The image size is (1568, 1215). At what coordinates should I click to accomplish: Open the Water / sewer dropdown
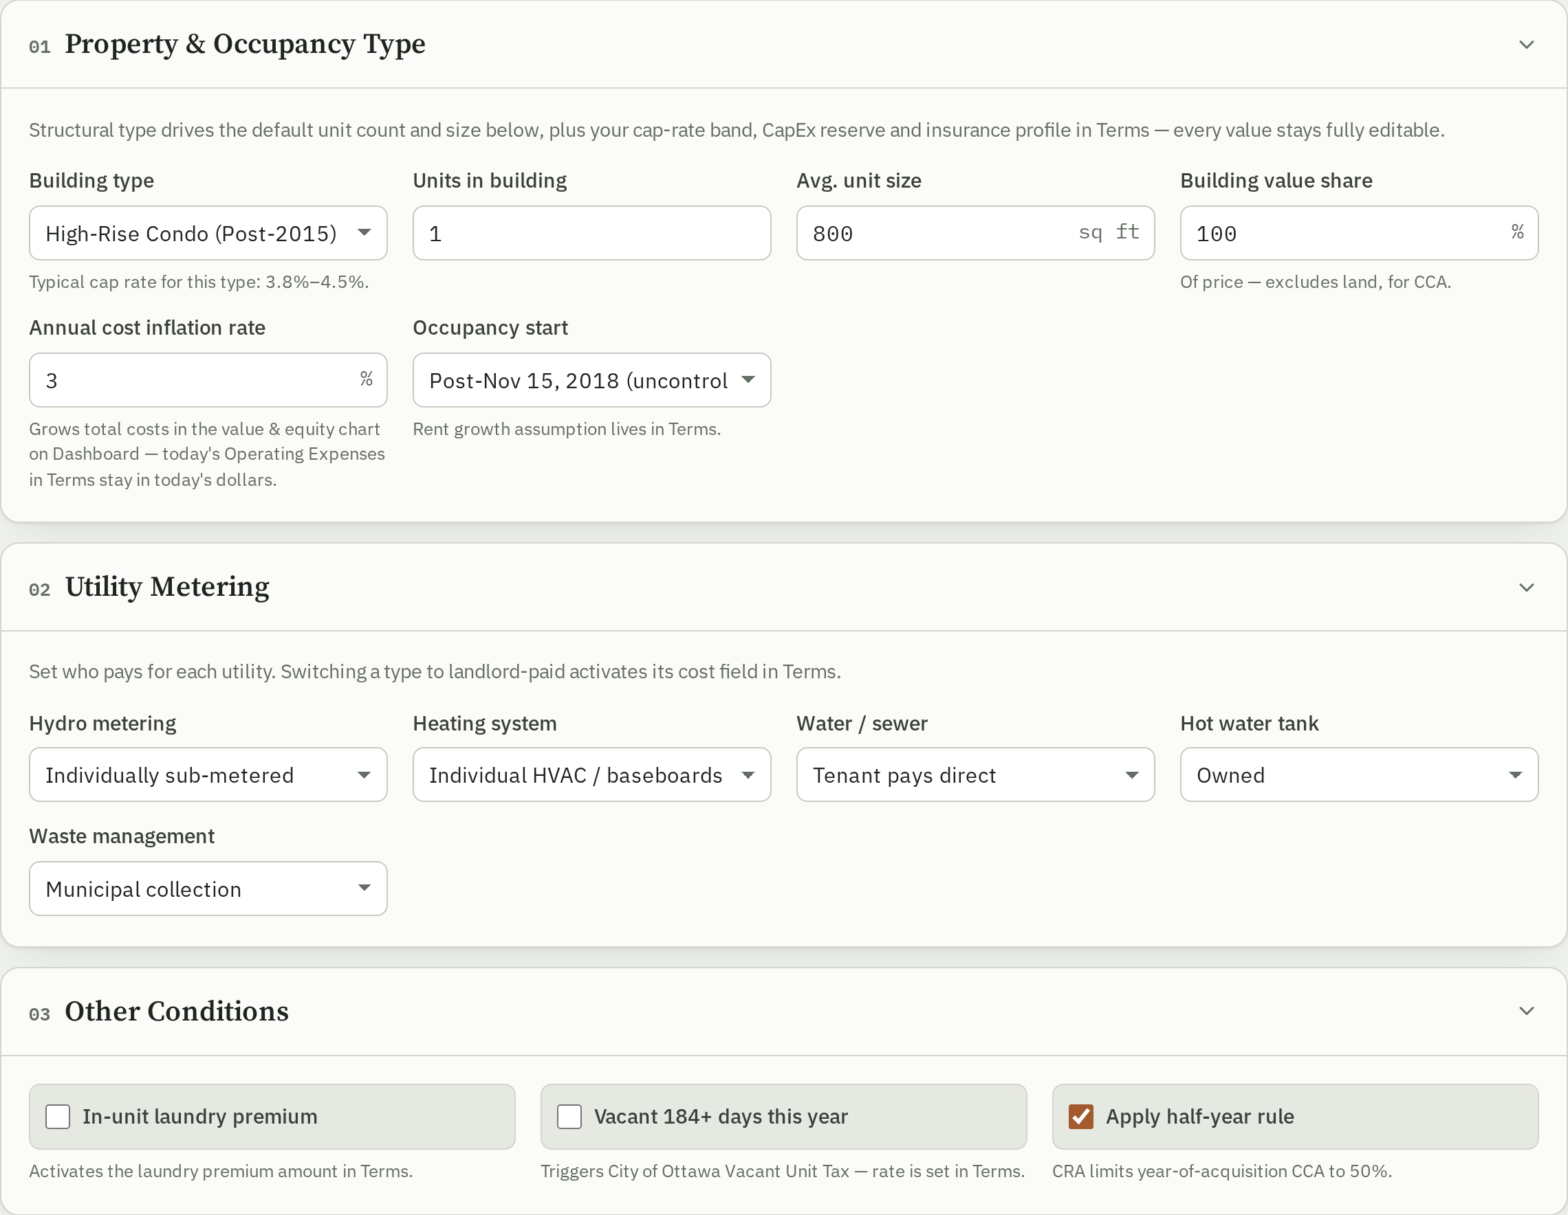pos(976,774)
